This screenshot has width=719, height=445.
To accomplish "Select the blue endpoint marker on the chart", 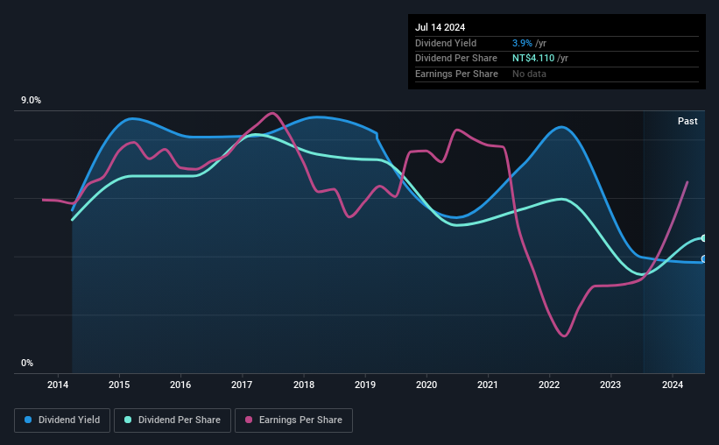I will [704, 258].
